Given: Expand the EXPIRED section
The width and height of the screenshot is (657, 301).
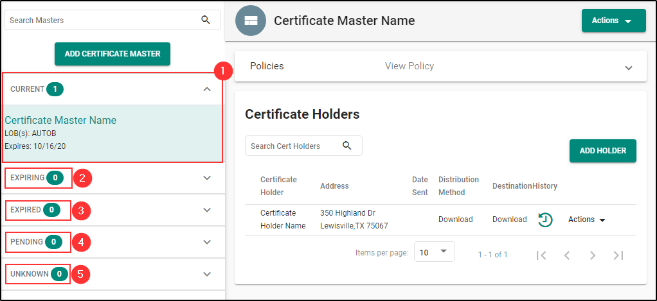Looking at the screenshot, I should [x=207, y=210].
